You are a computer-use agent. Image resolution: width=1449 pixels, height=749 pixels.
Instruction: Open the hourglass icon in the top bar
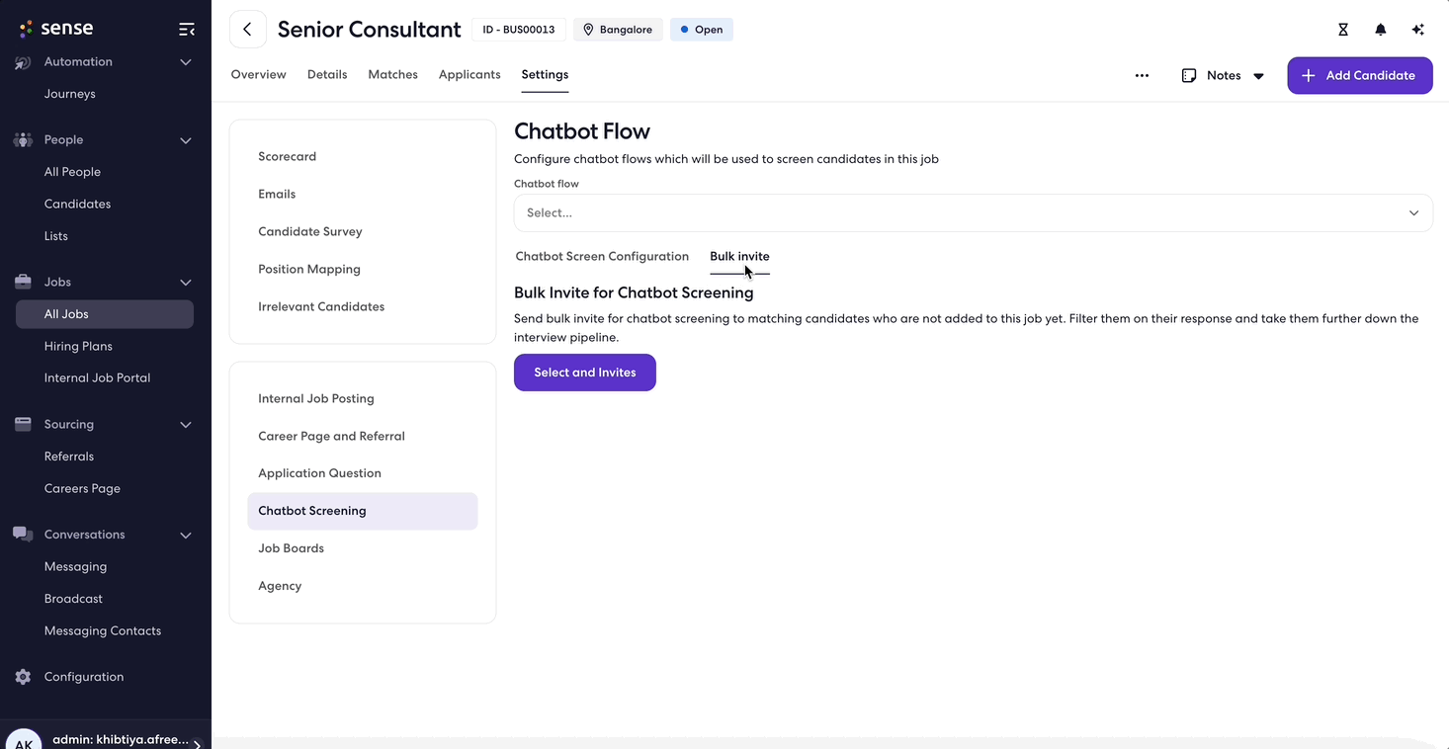(1342, 30)
